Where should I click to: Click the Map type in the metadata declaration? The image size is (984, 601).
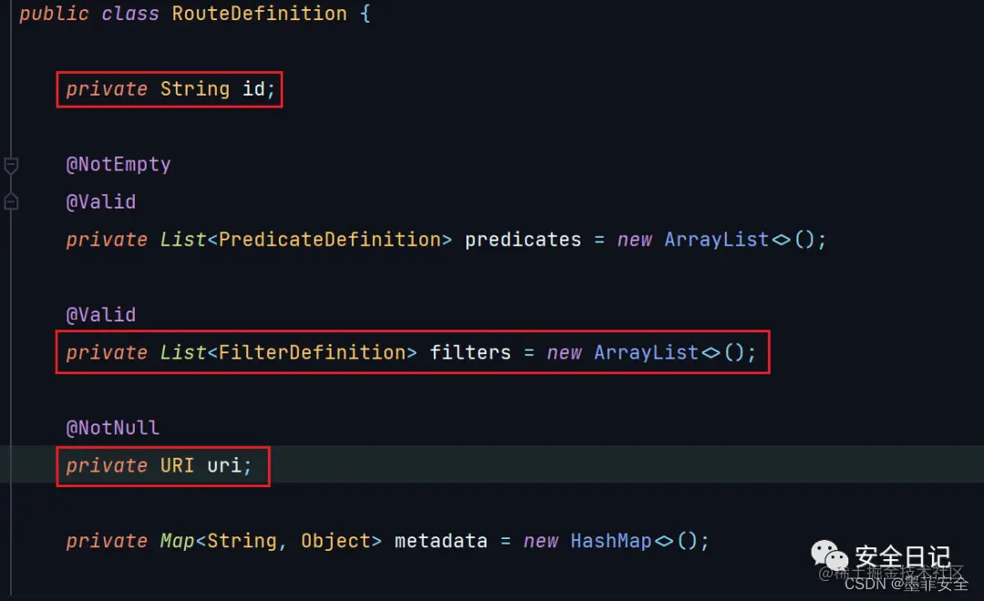(x=177, y=541)
